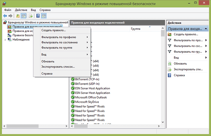This screenshot has height=136, width=211.
Task: Click green check icon of BitTorrent (TCP-In)
Action: pyautogui.click(x=73, y=79)
